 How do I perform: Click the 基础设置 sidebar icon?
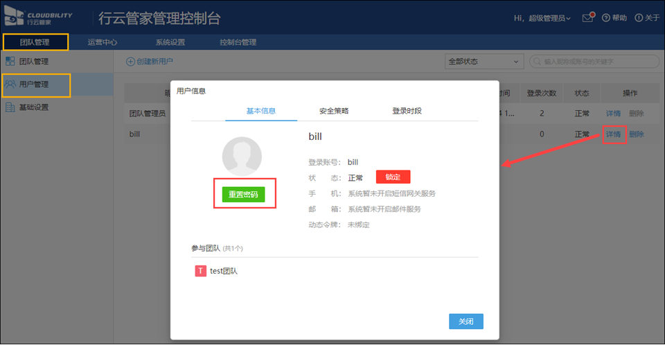click(x=10, y=107)
